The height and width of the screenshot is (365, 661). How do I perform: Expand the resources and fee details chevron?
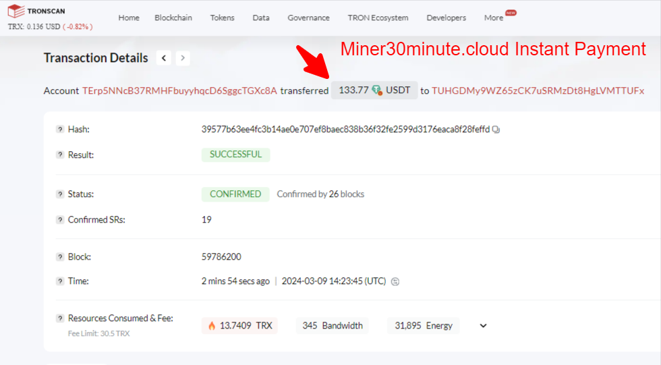point(483,326)
